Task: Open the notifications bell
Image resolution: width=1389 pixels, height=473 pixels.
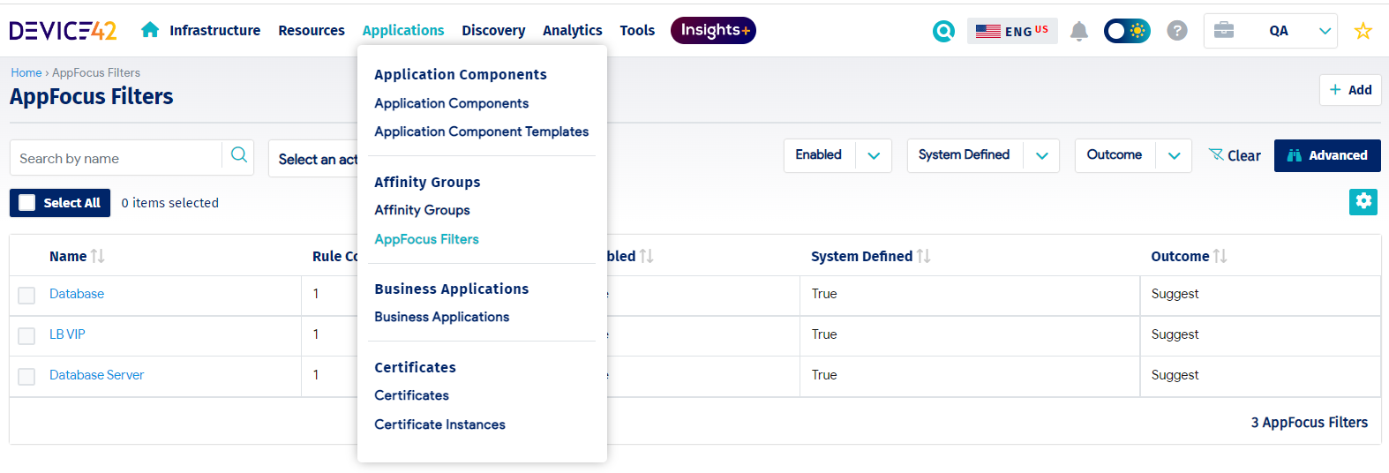Action: pos(1078,31)
